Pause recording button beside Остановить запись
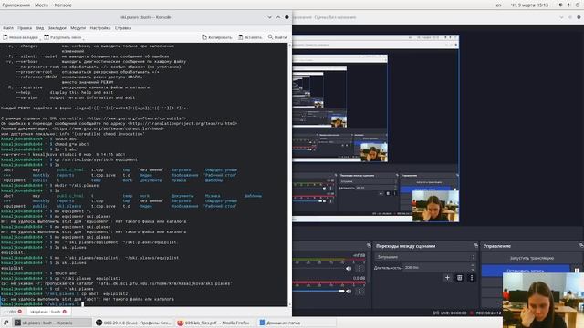Screen dimensions: 584x328 click(x=577, y=271)
